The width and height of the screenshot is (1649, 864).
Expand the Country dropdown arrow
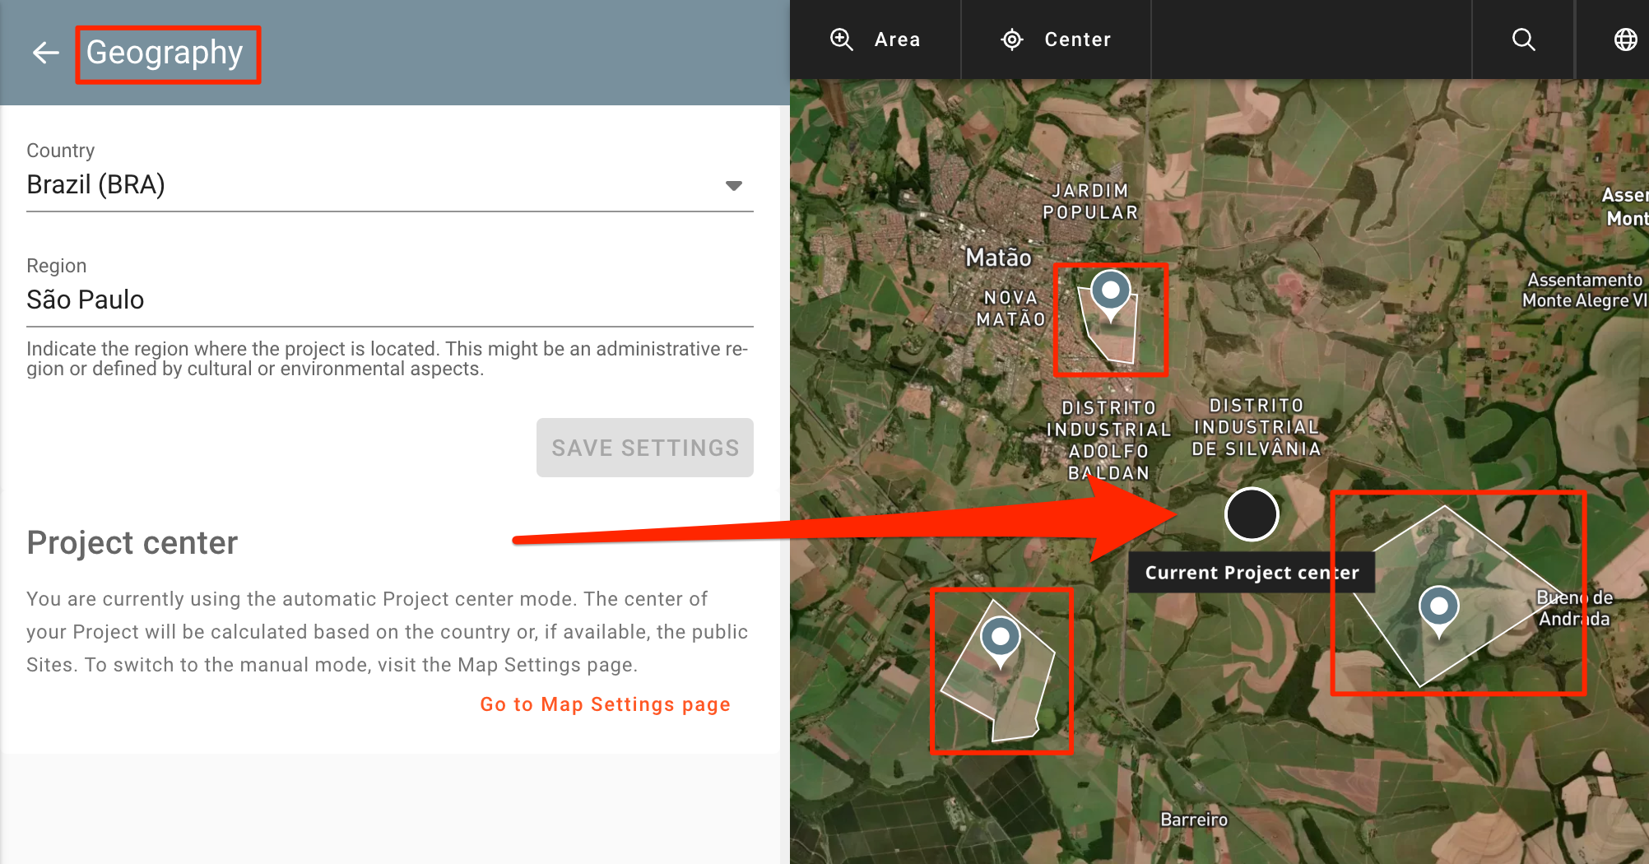coord(733,185)
